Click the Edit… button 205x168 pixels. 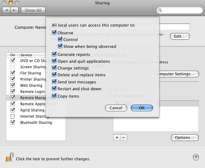(x=180, y=36)
